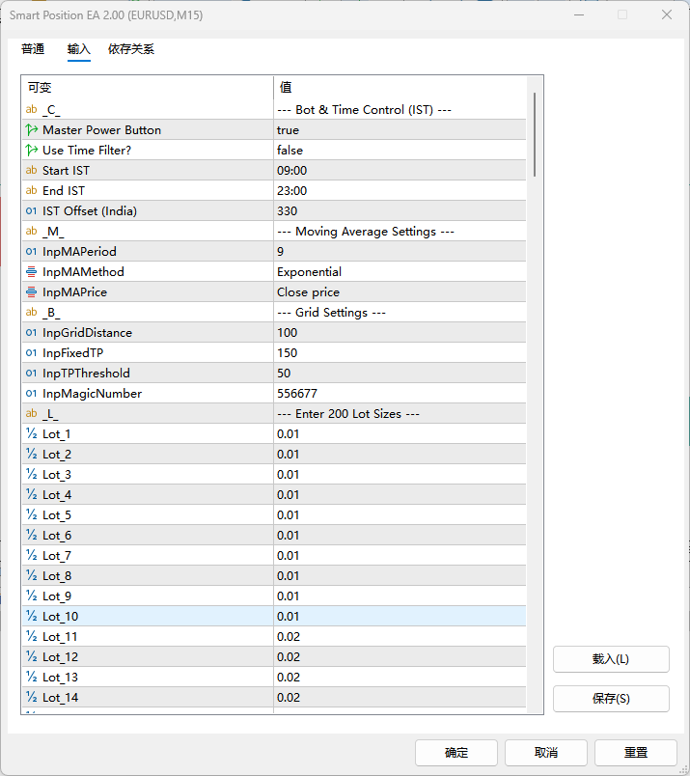The width and height of the screenshot is (690, 776).
Task: Select the 可变 column header
Action: coord(148,88)
